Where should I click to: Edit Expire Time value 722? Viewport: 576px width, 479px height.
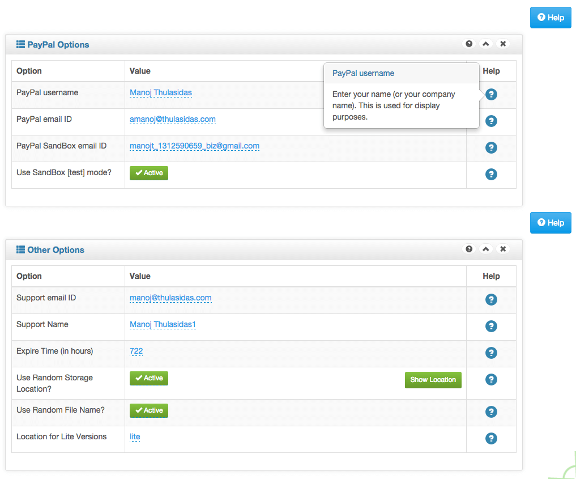pyautogui.click(x=136, y=351)
